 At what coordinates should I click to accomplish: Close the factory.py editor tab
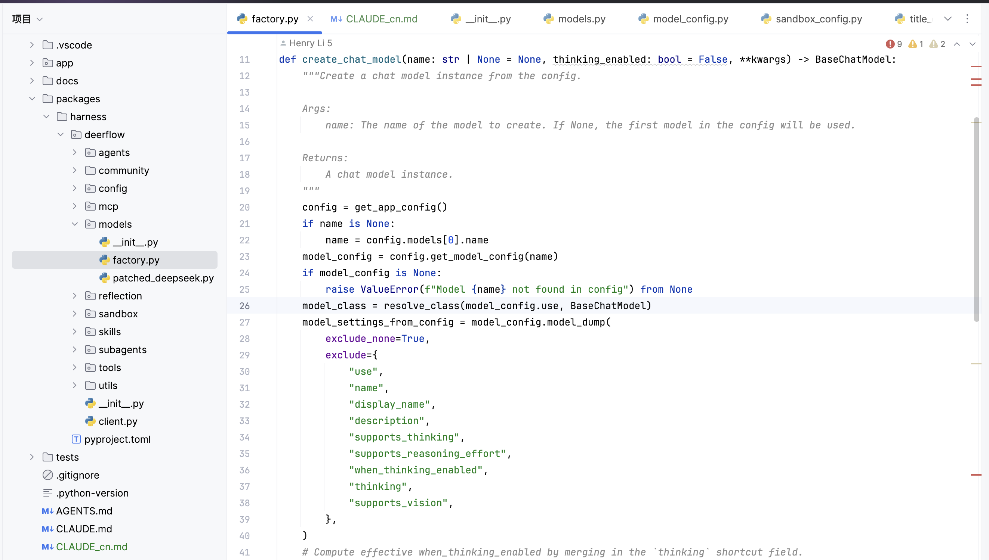[310, 19]
